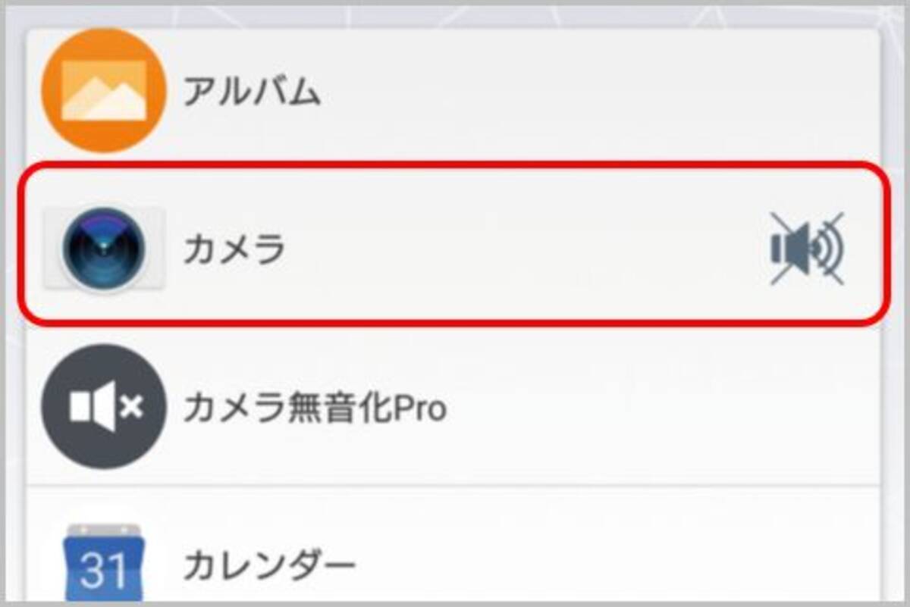Select the アルバム text label

[x=252, y=92]
